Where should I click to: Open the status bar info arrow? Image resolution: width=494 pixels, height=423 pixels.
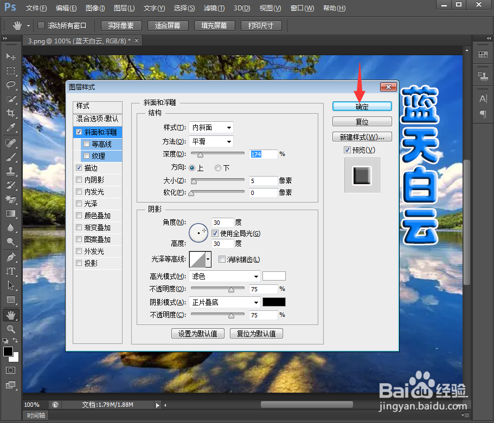[x=157, y=405]
